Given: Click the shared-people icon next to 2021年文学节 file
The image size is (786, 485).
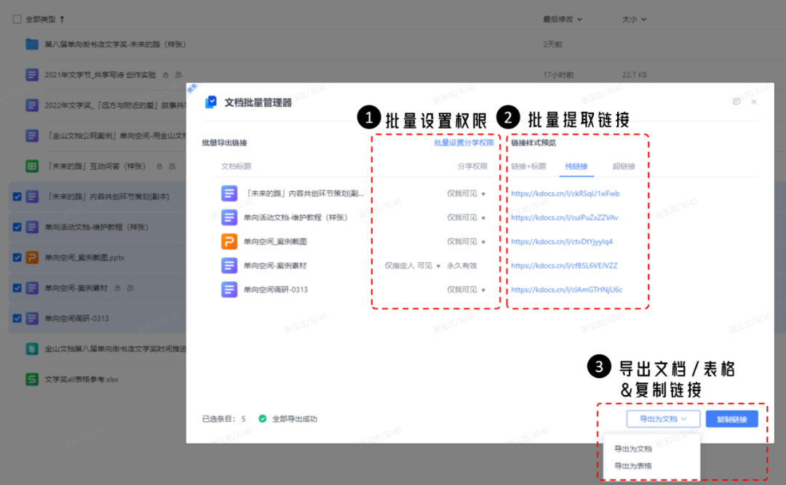Looking at the screenshot, I should coord(178,75).
